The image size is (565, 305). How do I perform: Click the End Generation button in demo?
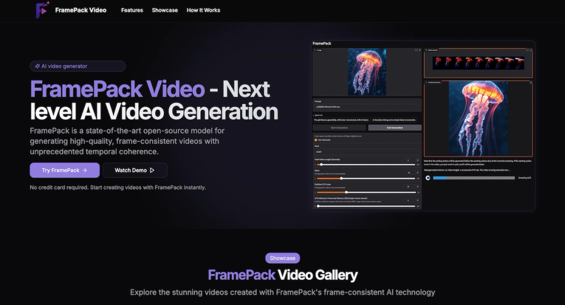395,127
